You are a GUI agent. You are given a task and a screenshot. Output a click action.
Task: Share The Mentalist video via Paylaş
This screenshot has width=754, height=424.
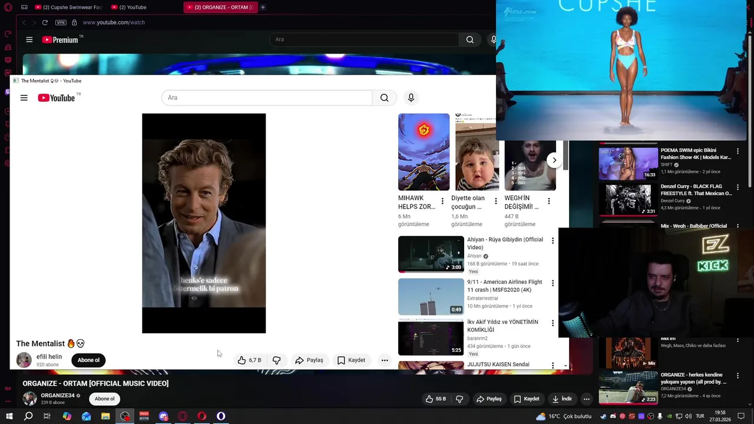309,360
